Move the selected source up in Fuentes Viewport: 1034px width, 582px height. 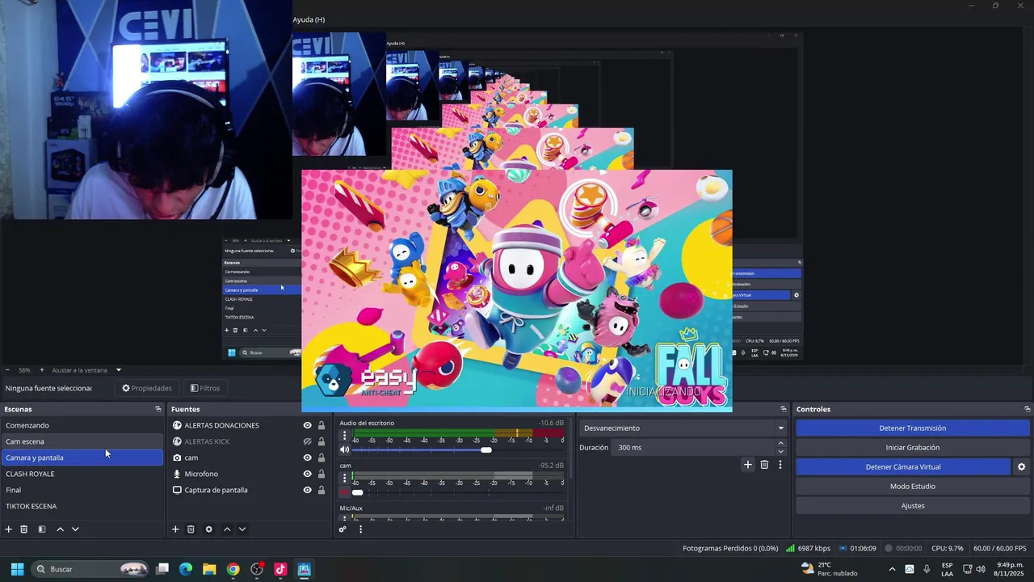227,529
